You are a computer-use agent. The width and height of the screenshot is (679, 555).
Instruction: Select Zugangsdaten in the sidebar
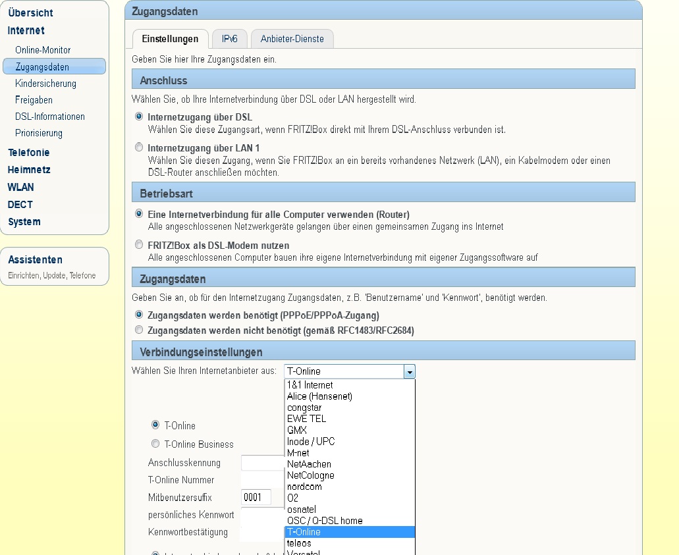[x=54, y=66]
